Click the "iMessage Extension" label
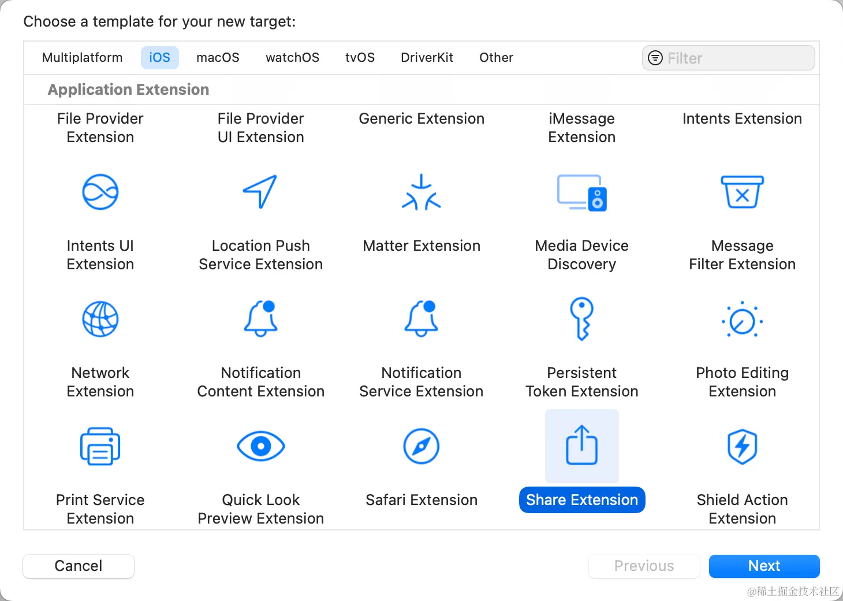 pyautogui.click(x=582, y=128)
